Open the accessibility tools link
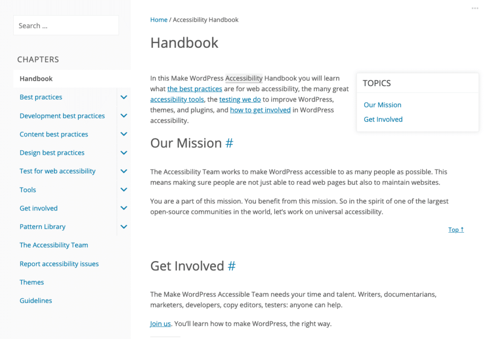This screenshot has width=504, height=339. (x=177, y=99)
